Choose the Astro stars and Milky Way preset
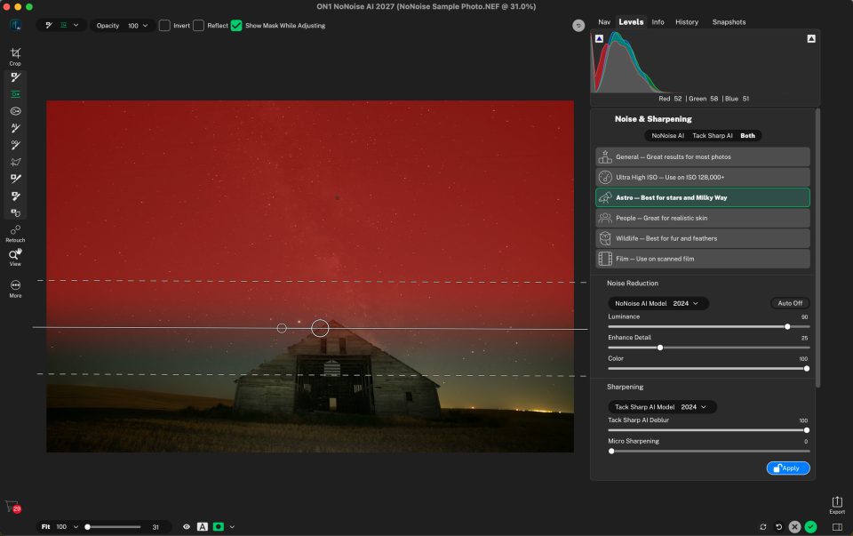The image size is (853, 536). pos(702,197)
